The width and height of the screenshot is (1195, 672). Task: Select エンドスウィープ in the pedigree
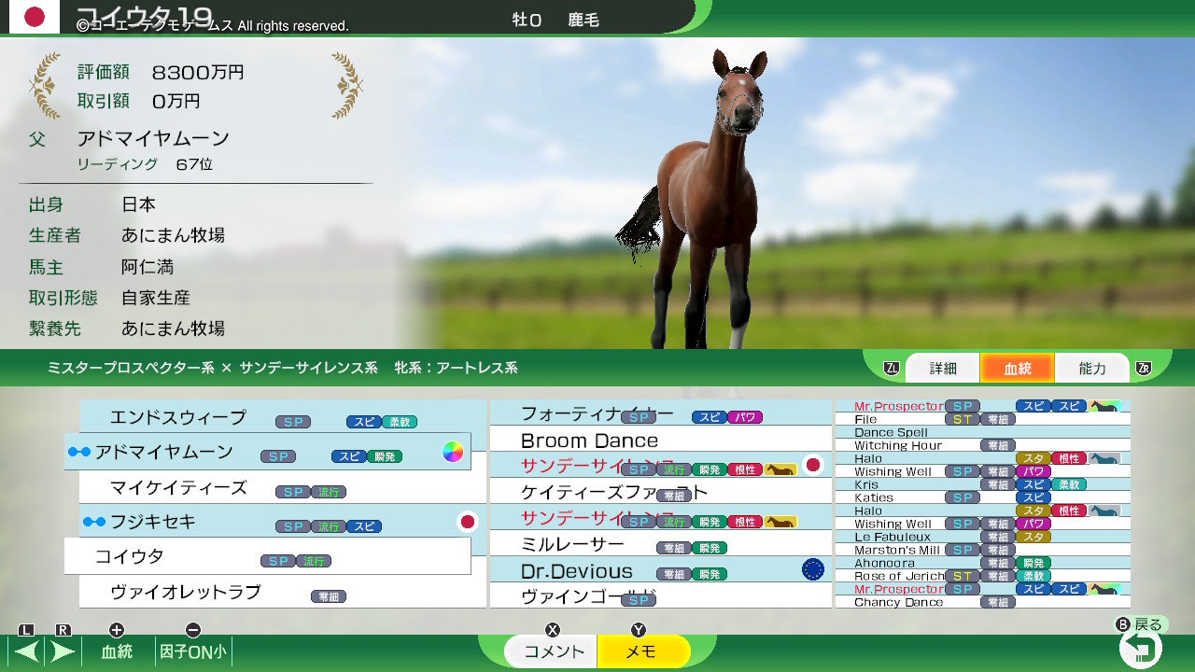[x=283, y=417]
